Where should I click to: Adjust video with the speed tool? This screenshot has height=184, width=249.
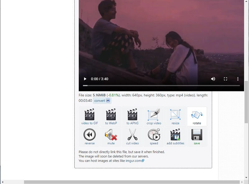click(x=154, y=137)
